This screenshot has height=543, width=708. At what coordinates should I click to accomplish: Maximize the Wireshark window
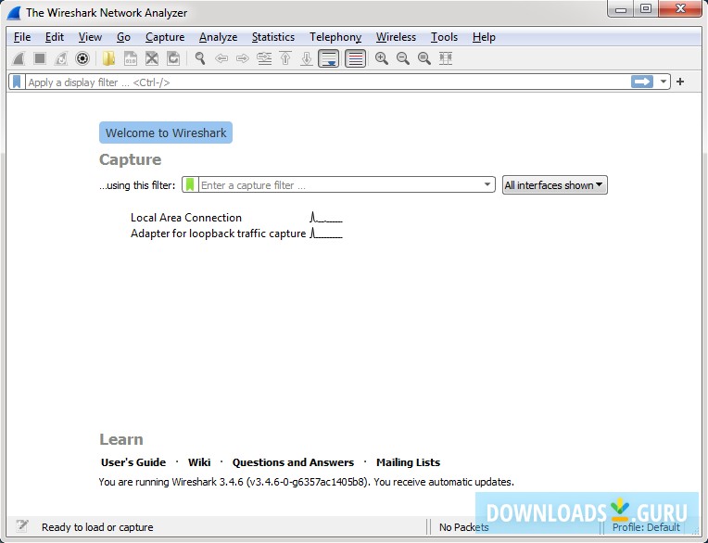tap(646, 9)
